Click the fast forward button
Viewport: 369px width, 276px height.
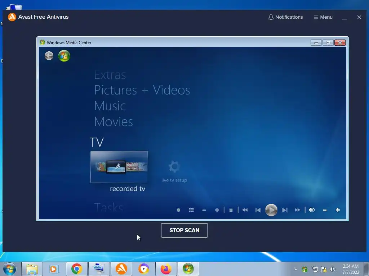point(297,210)
